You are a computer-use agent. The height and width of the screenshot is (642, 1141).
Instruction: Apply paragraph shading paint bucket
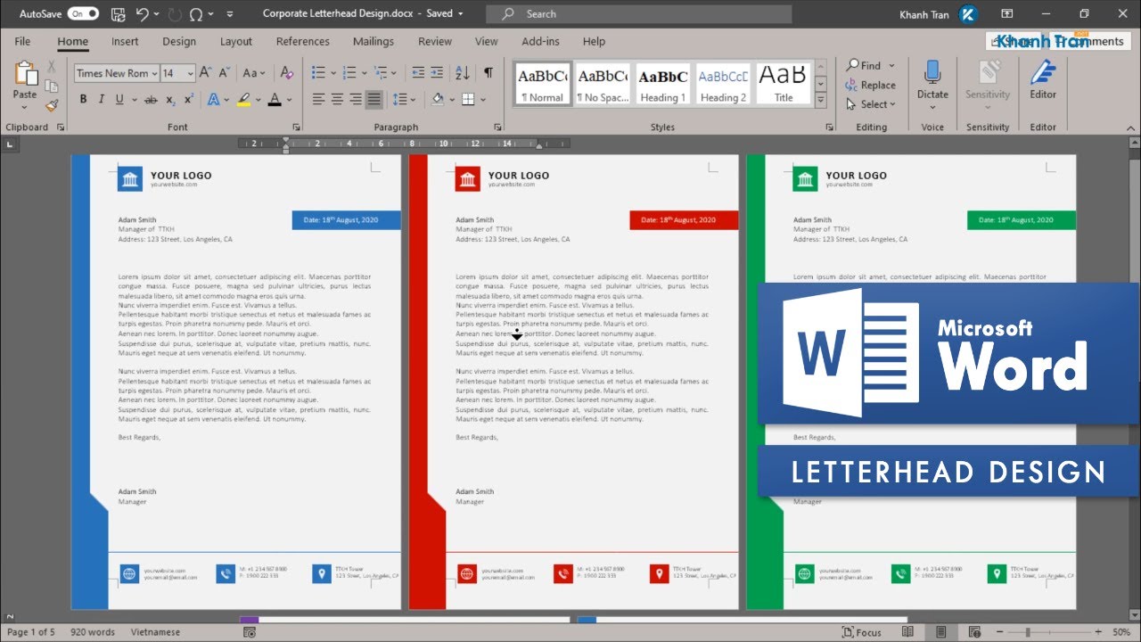438,100
